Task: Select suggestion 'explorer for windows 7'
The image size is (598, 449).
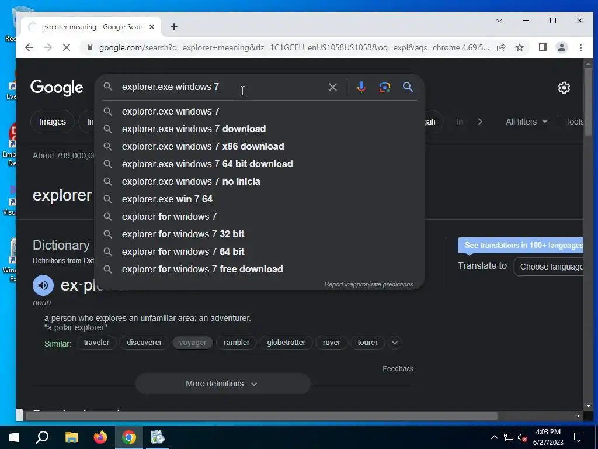Action: (259, 217)
